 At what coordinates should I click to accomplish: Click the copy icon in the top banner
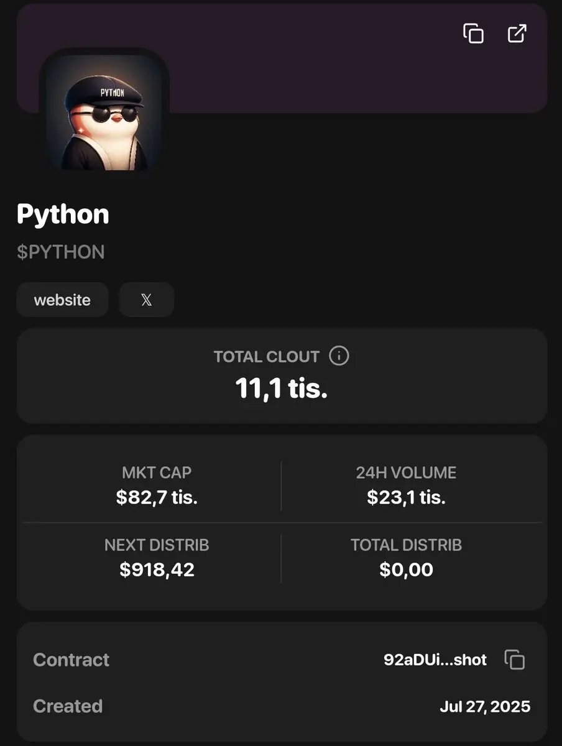coord(473,34)
